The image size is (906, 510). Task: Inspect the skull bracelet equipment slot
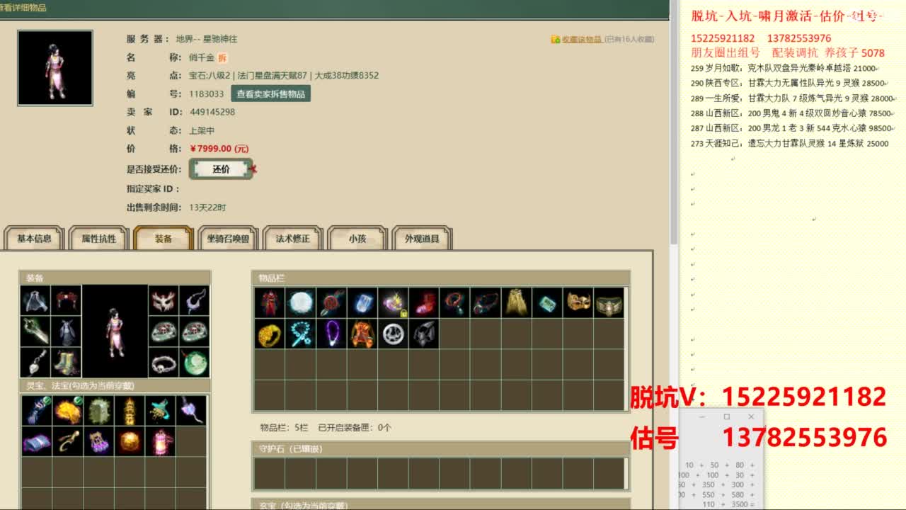point(163,362)
